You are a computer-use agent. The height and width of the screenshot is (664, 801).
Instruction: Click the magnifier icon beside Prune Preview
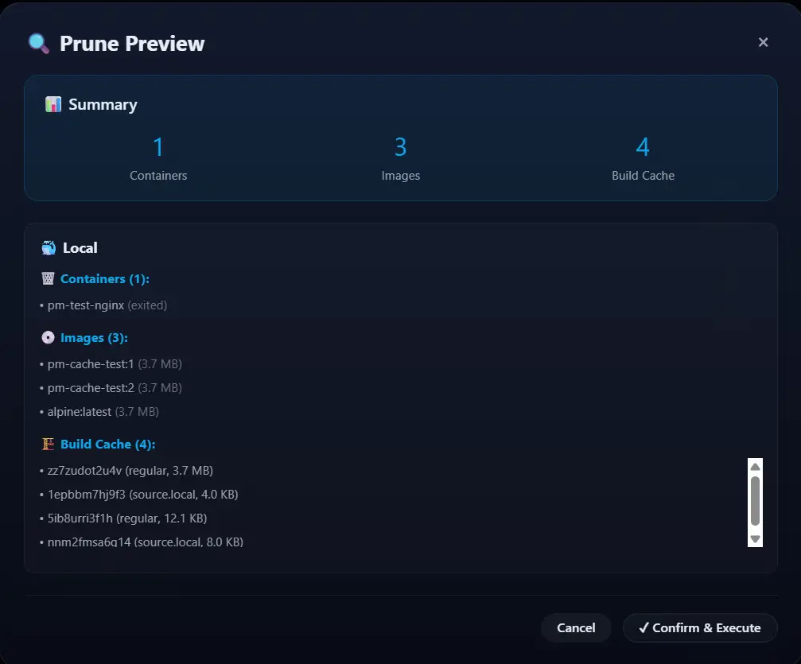coord(38,43)
